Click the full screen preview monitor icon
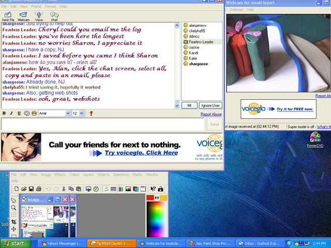This screenshot has width=331, height=248. click(88, 189)
